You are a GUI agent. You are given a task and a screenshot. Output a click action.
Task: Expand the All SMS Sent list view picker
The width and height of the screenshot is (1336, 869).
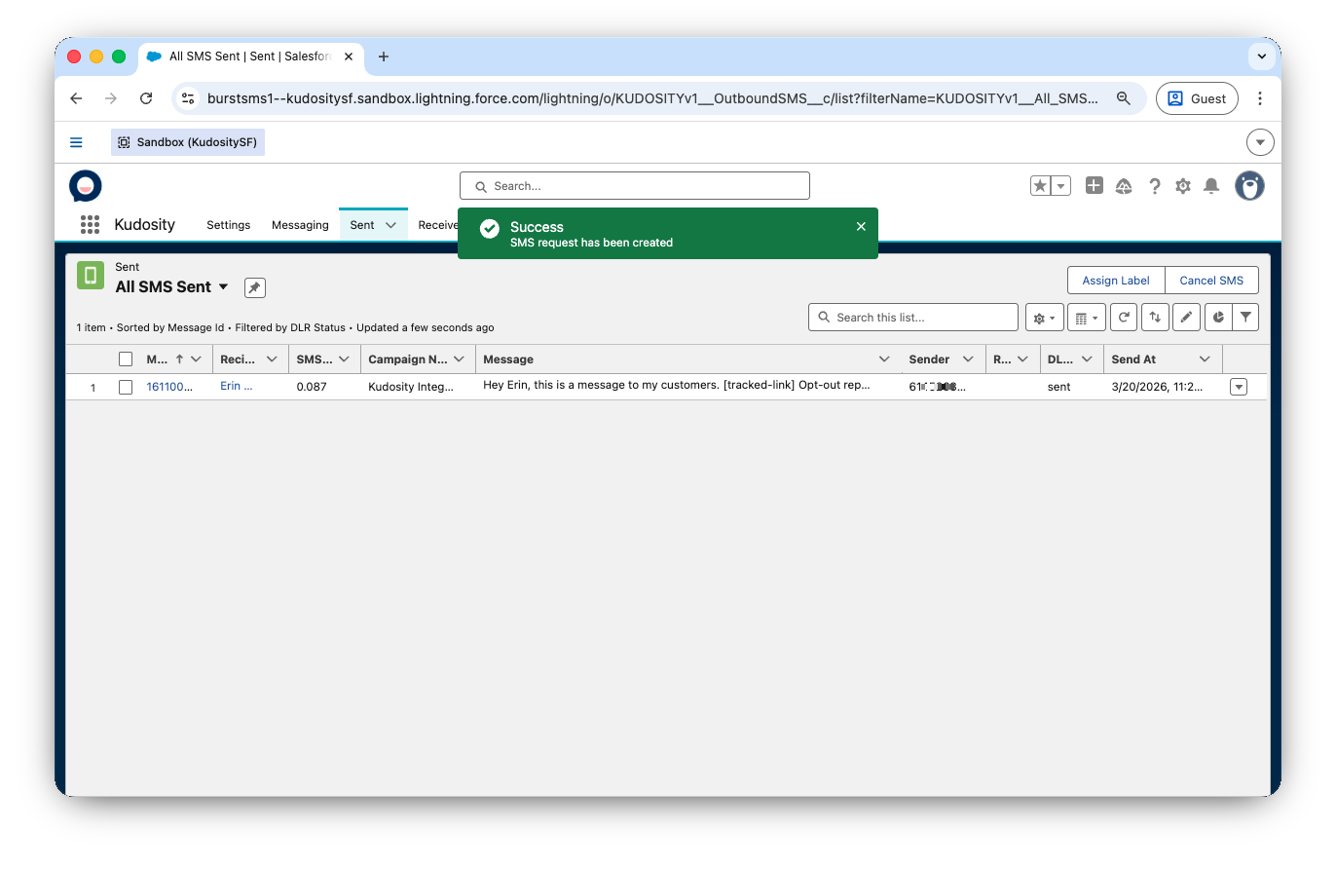click(x=223, y=286)
